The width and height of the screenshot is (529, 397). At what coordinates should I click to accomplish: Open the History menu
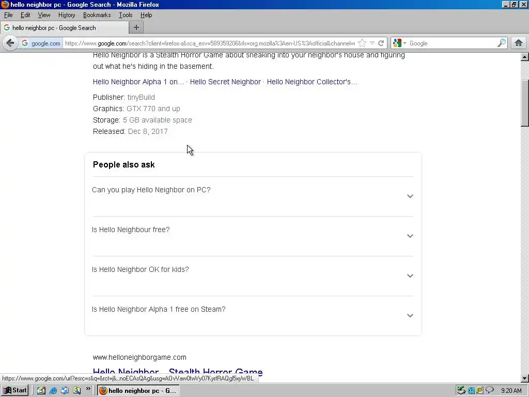click(x=67, y=15)
